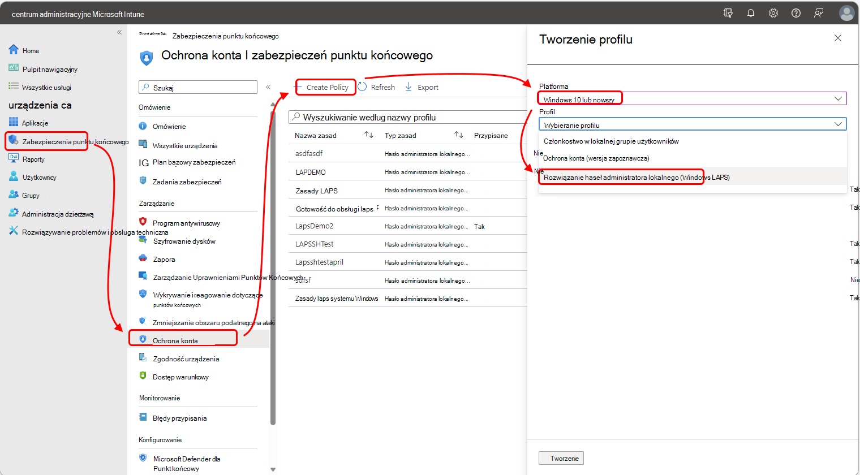Open the Gotowość do obsługi laps policy
860x475 pixels.
(x=334, y=209)
